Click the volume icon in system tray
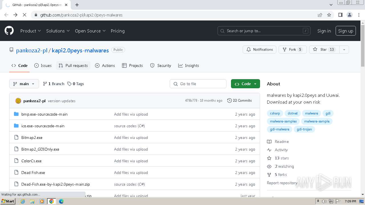 click(x=324, y=201)
